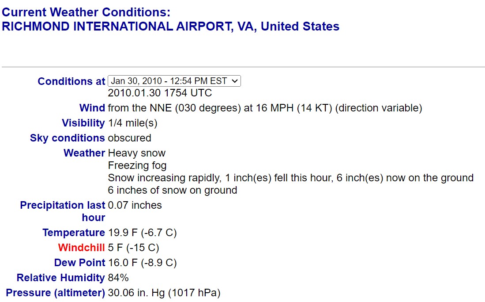Click the Wind label
Viewport: 485px width, 302px height.
tap(92, 108)
